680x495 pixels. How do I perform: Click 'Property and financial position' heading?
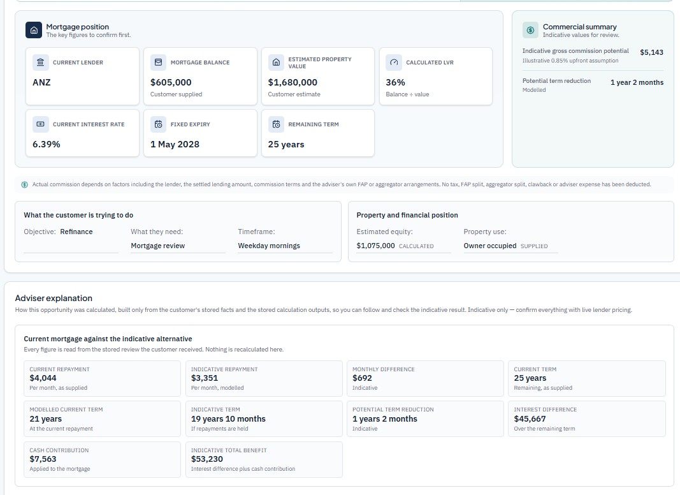[407, 216]
